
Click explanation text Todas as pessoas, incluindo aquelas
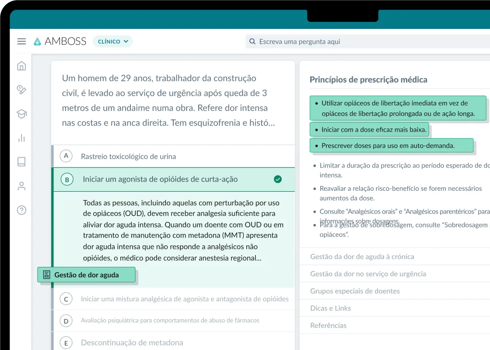coord(183,230)
